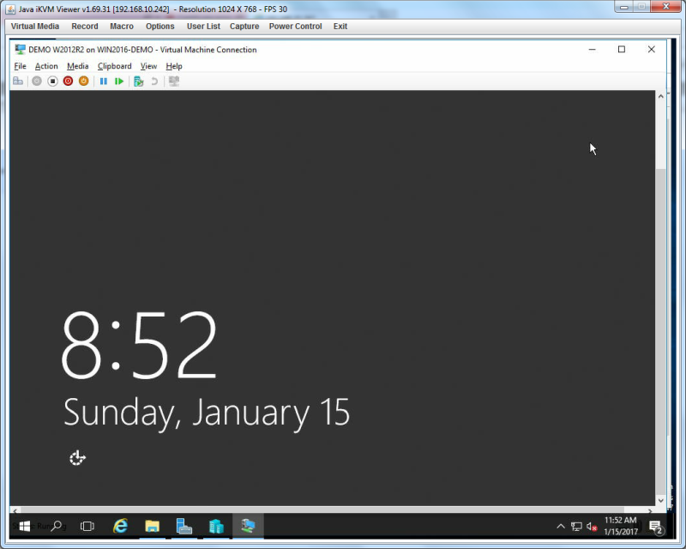Open the Action Center notifications icon

(x=655, y=527)
